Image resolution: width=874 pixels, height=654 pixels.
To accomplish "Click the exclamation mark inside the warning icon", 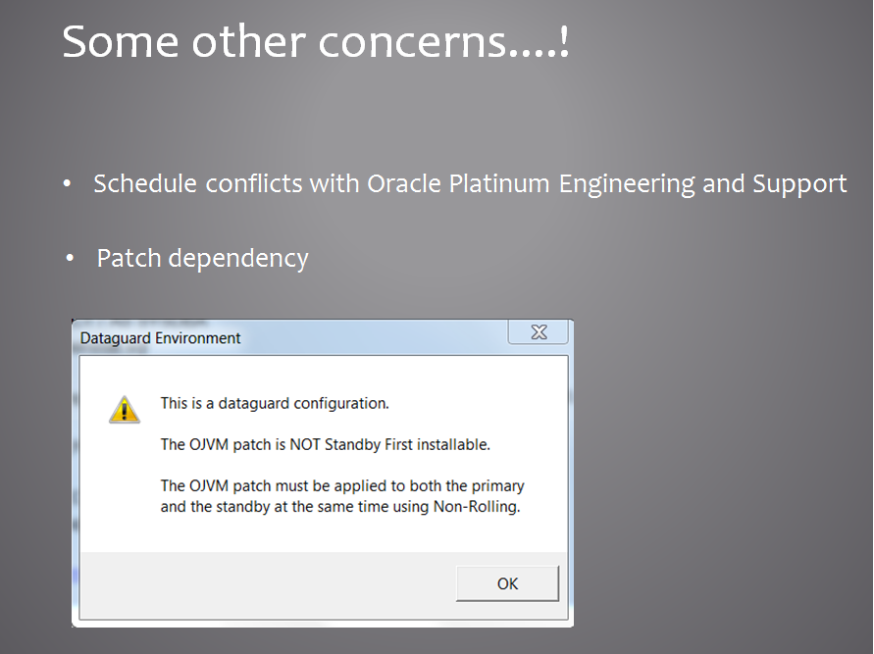I will point(124,411).
